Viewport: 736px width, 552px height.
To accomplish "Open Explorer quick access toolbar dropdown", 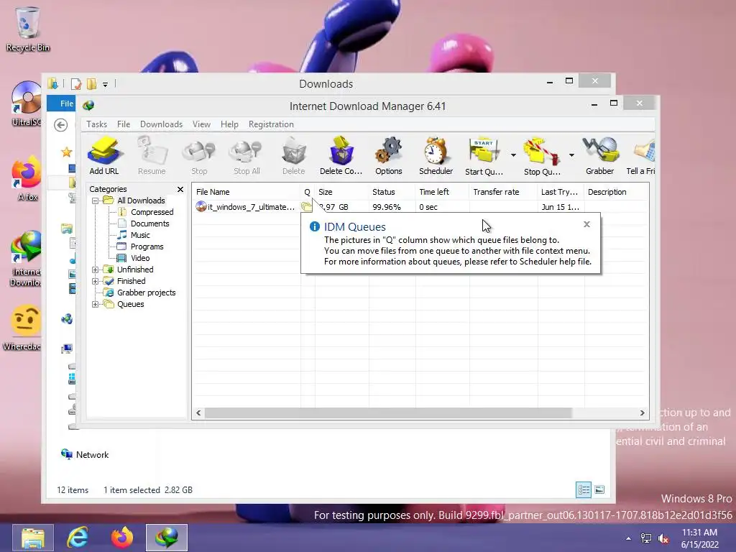I will click(105, 85).
